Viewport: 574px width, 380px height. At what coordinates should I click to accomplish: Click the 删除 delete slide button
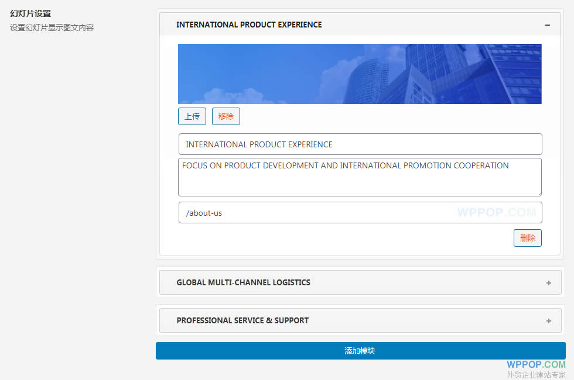[x=528, y=238]
